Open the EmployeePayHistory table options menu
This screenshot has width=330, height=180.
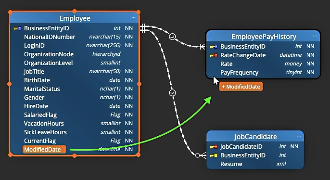(315, 36)
